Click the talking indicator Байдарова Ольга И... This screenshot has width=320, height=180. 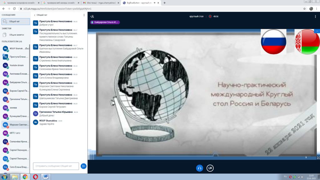(x=105, y=22)
